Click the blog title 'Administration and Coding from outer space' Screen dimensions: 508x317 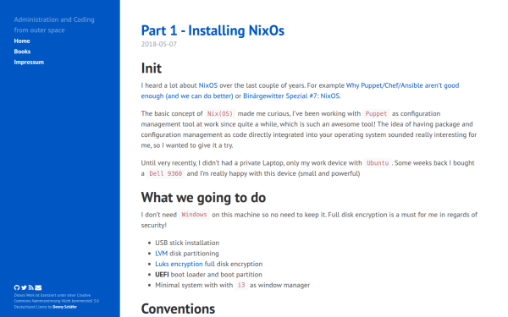[x=54, y=25]
